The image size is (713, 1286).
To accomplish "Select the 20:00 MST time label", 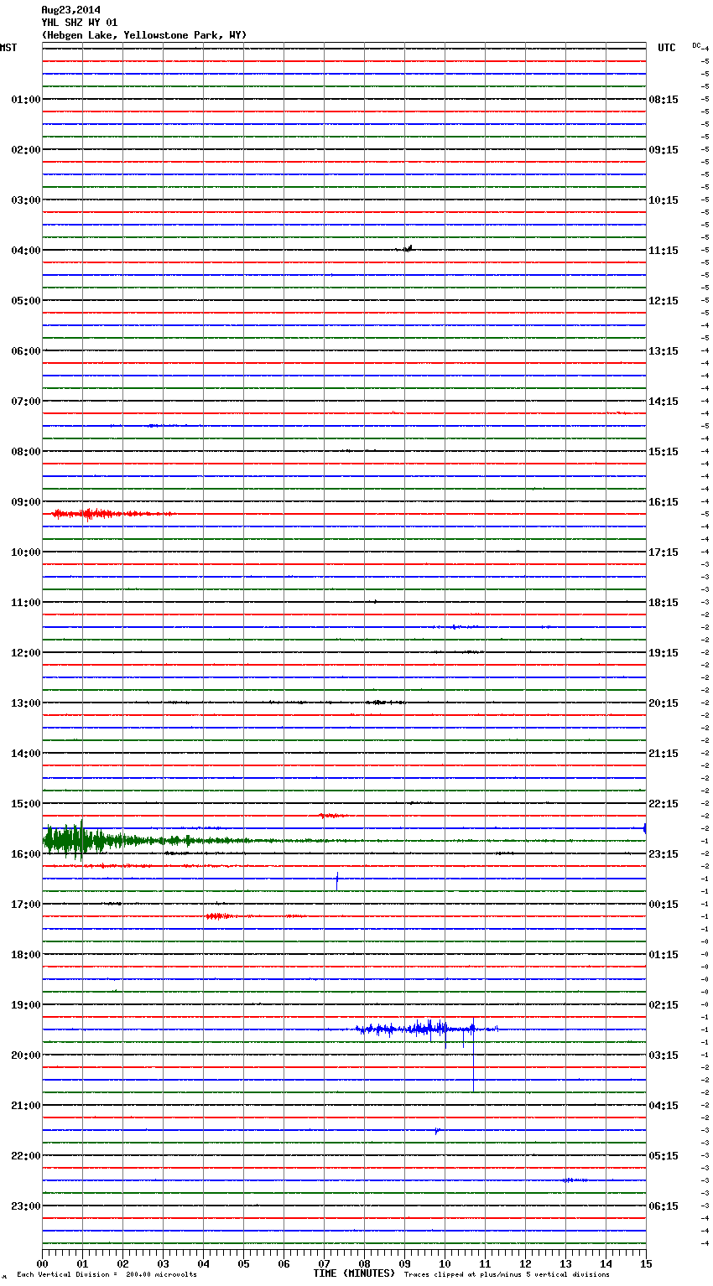I will click(25, 1055).
